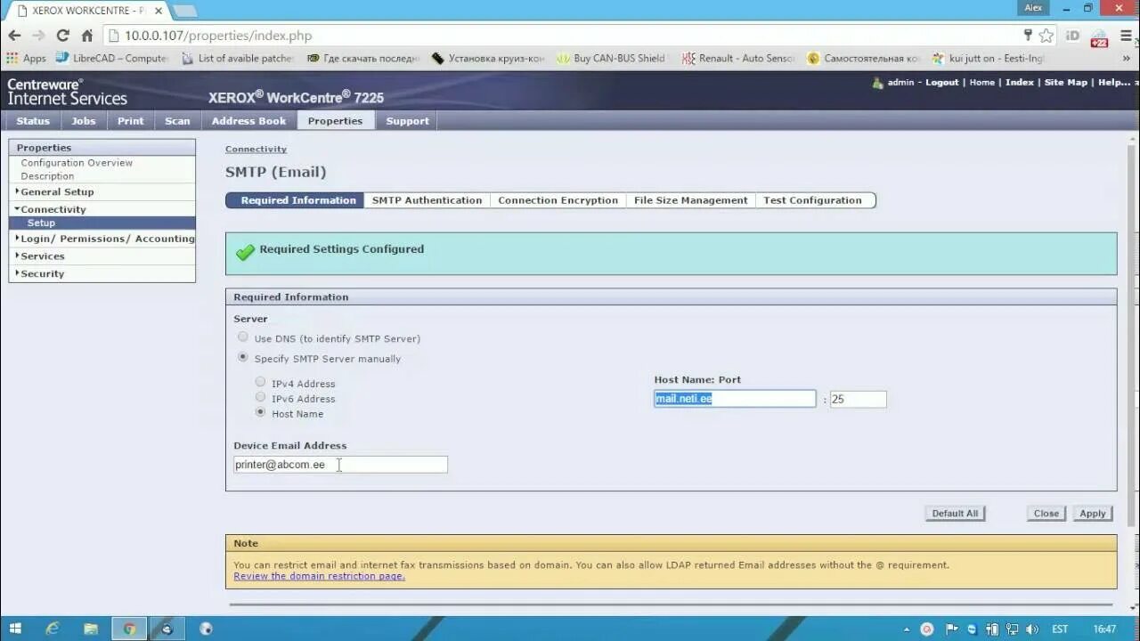Open Review the domain restriction page link
Image resolution: width=1140 pixels, height=641 pixels.
tap(319, 576)
